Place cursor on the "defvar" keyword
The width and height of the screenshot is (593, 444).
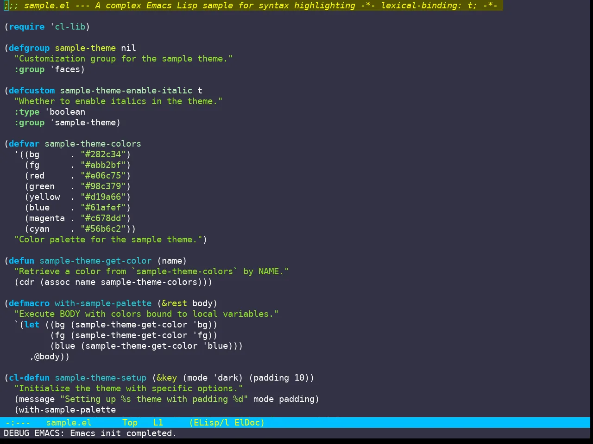click(24, 144)
